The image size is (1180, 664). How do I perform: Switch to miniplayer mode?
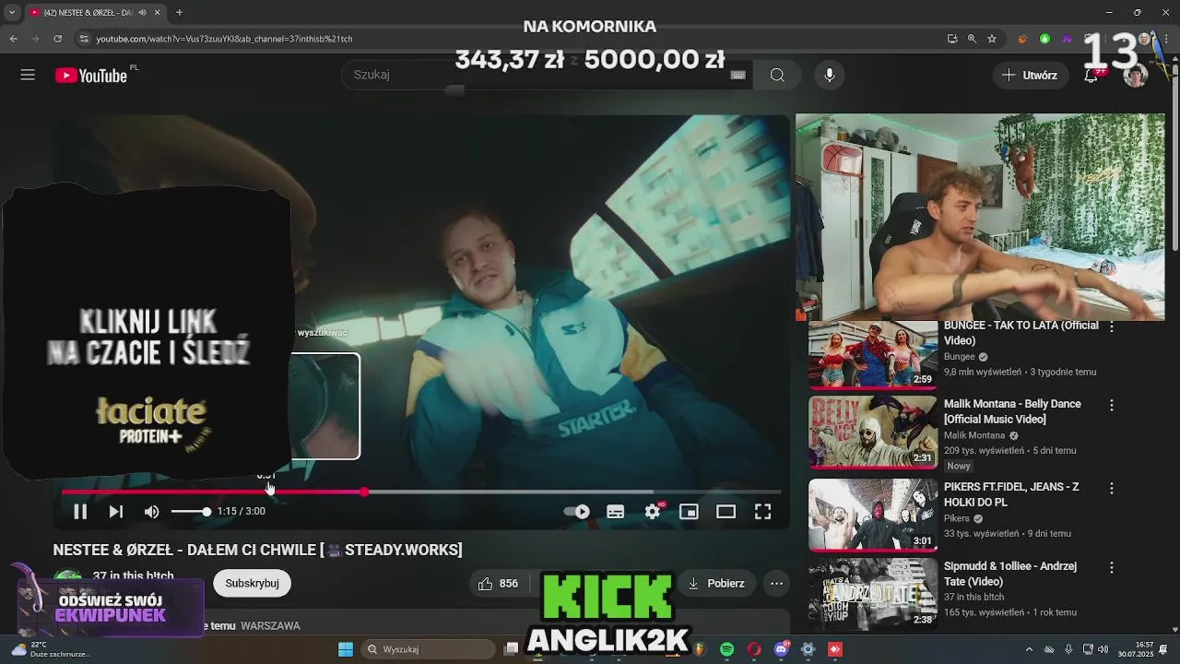tap(689, 511)
